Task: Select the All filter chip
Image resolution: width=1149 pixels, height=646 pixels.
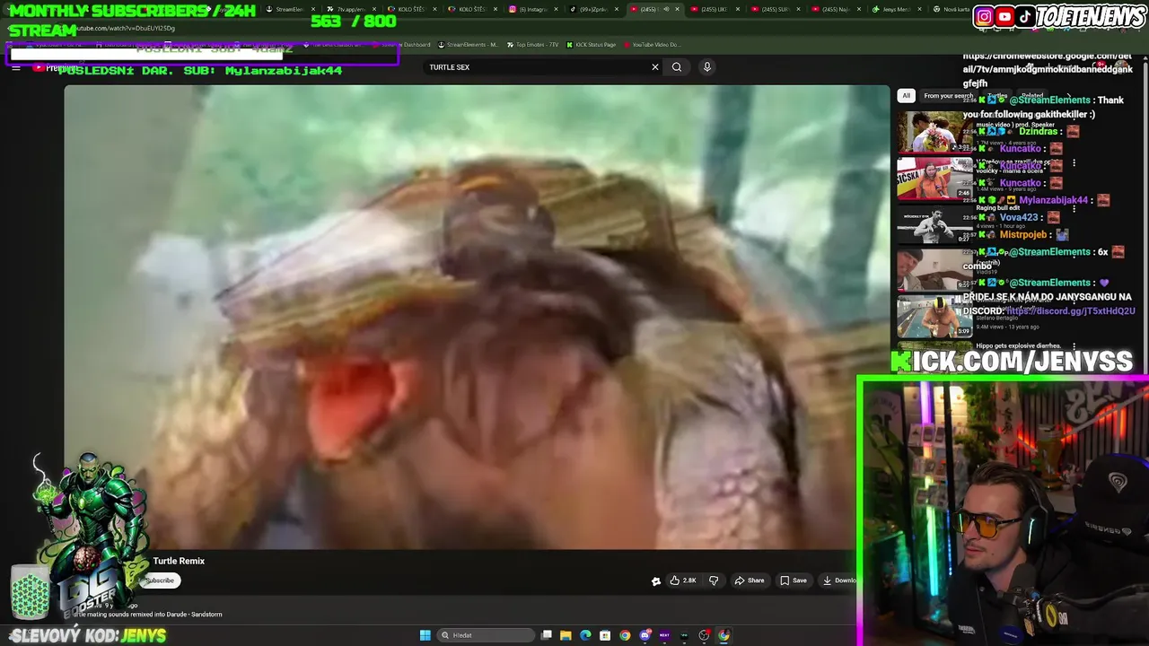Action: tap(906, 96)
